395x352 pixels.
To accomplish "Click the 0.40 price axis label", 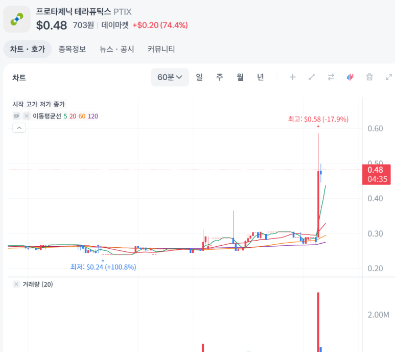I will 375,199.
